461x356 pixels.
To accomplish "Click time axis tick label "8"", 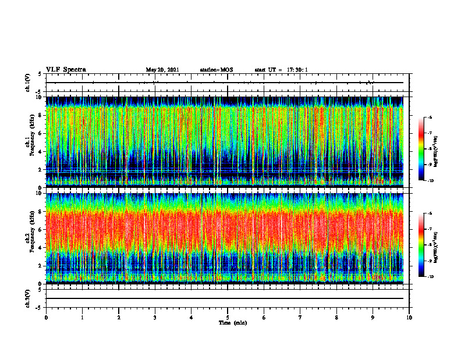I will coord(336,318).
